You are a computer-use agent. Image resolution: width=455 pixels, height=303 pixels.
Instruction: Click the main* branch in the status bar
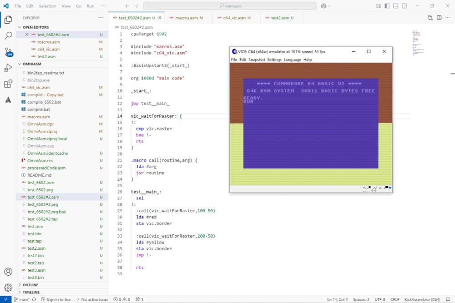coord(22,299)
